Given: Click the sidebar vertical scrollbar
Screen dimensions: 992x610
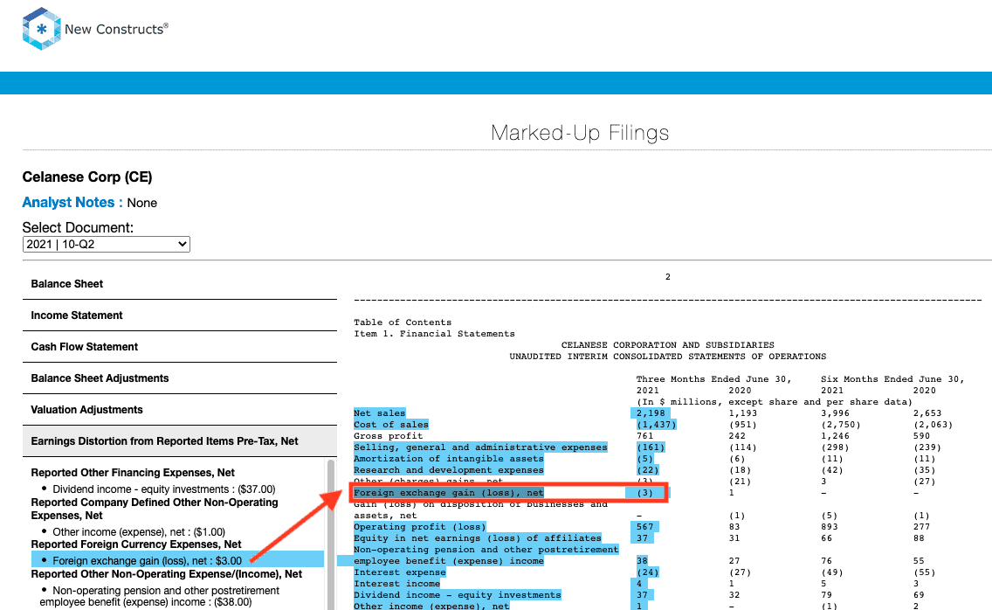Looking at the screenshot, I should click(x=331, y=534).
